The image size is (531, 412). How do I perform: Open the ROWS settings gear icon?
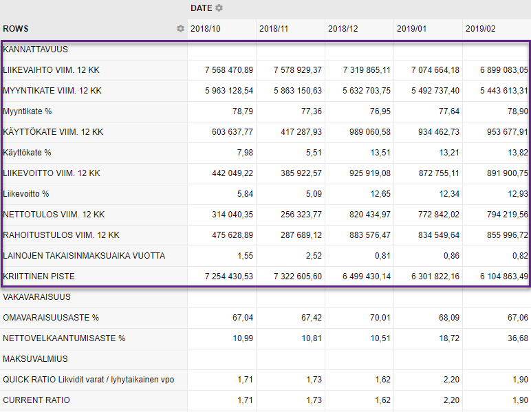(x=180, y=28)
